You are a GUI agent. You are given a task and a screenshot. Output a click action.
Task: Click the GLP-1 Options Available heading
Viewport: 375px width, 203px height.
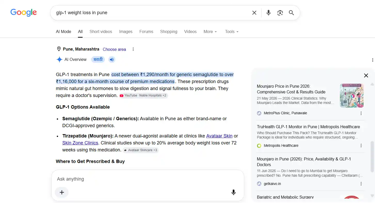pos(83,107)
